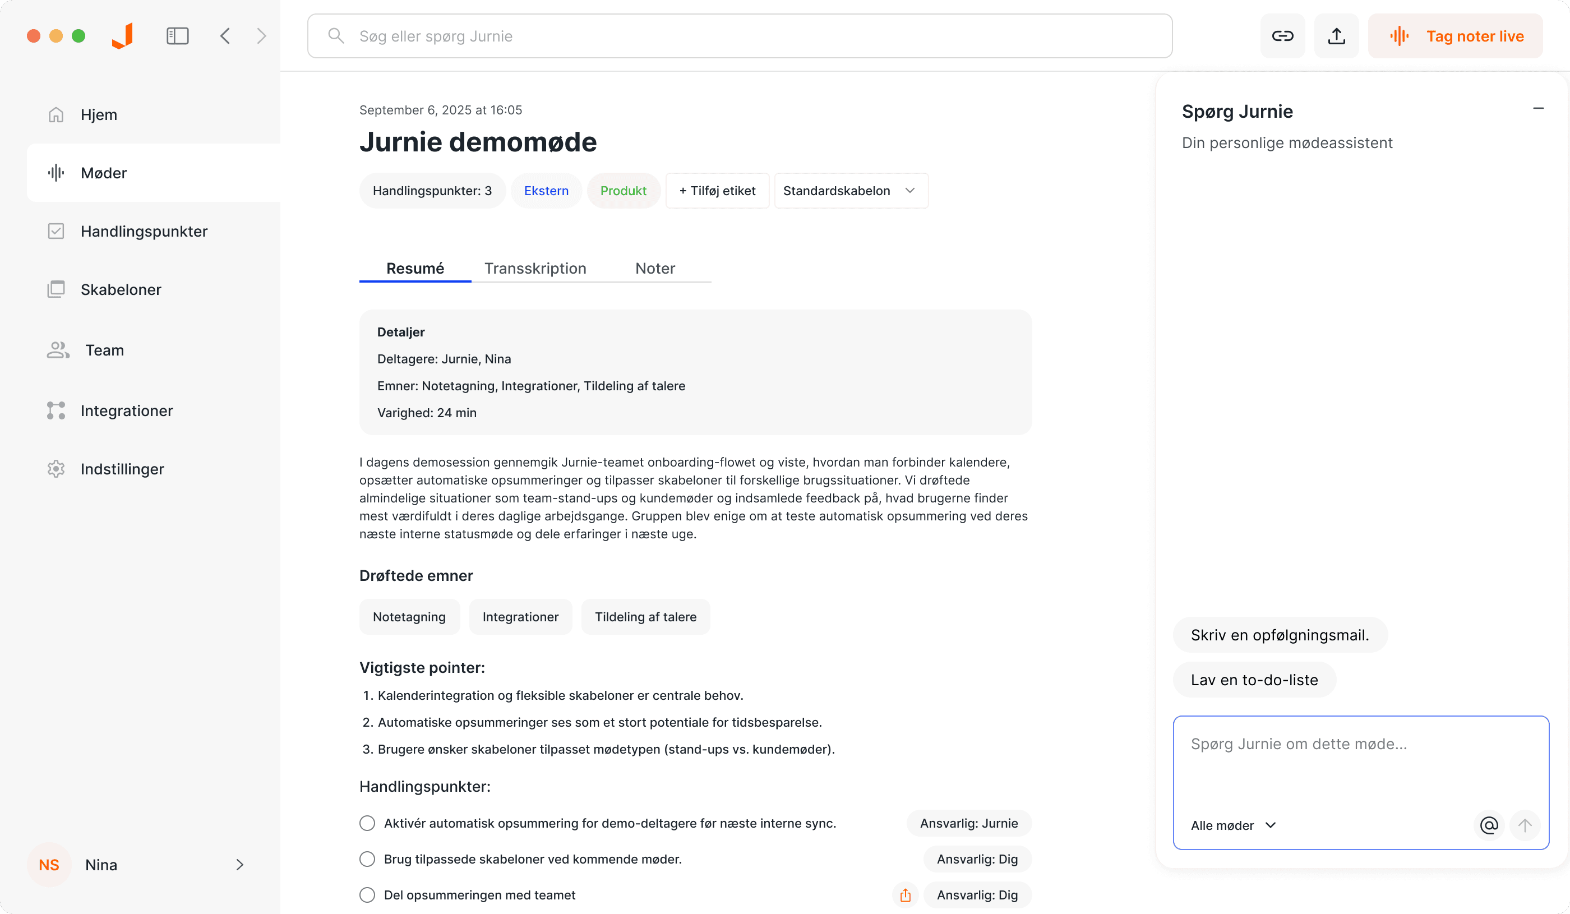Screen dimensions: 1570x914
Task: Open the Standardskabelon dropdown
Action: pos(851,191)
